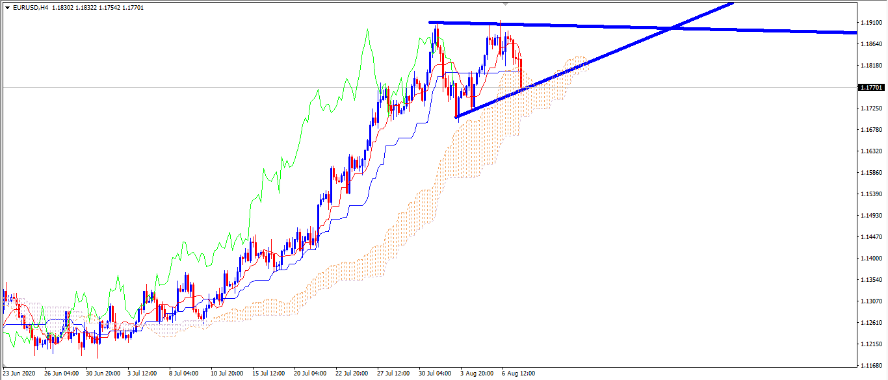The height and width of the screenshot is (380, 888).
Task: Click time axis label 26 Jun 04:00
Action: click(61, 374)
